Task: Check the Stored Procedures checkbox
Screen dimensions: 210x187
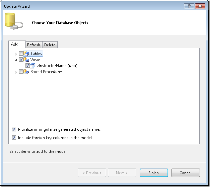Action: click(21, 72)
